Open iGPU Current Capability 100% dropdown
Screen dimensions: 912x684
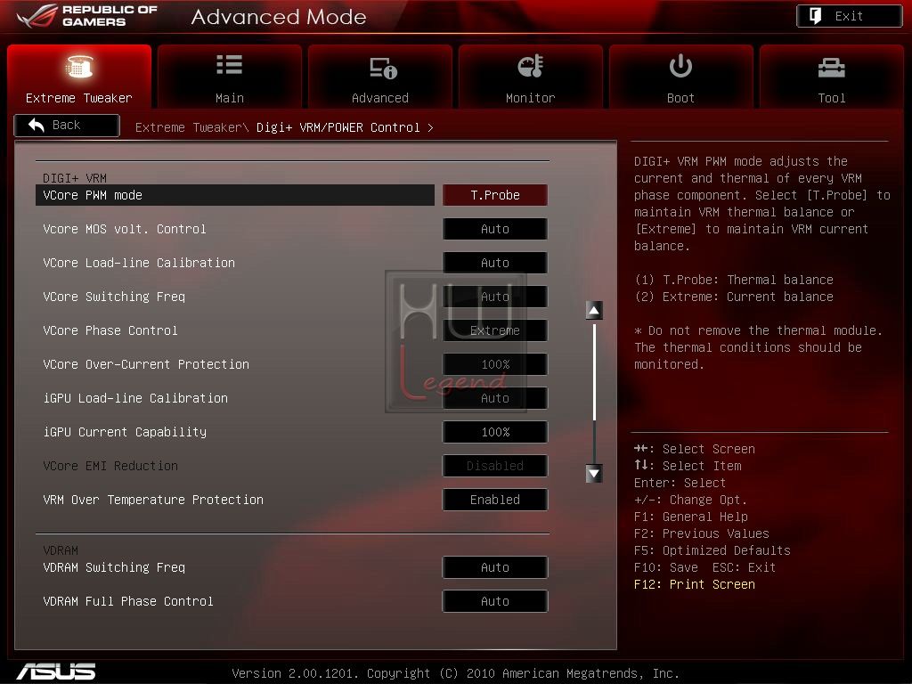point(495,432)
